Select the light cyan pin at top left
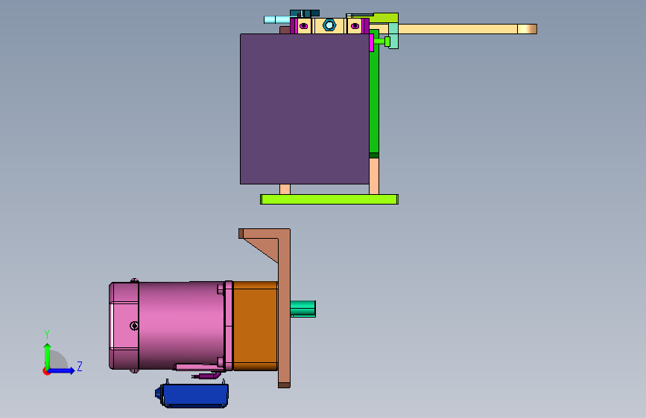This screenshot has height=418, width=646. pos(277,20)
